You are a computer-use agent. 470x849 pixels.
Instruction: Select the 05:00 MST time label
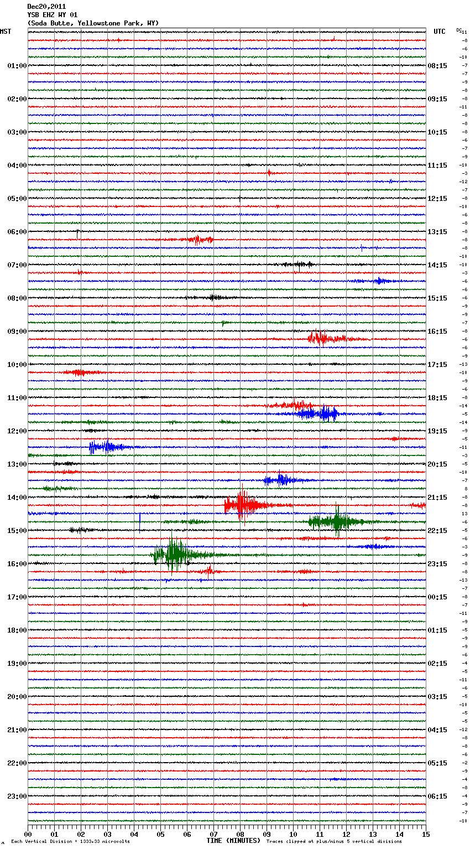(17, 199)
